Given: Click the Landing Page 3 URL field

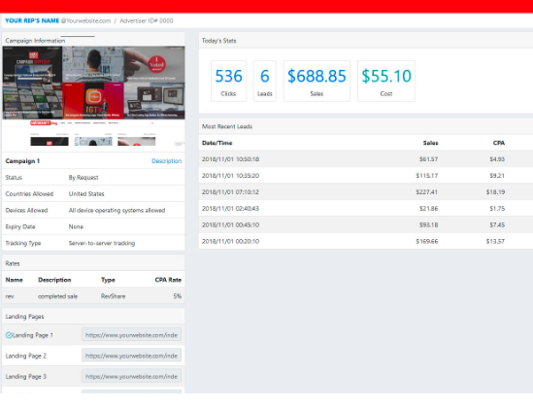Looking at the screenshot, I should coord(131,376).
